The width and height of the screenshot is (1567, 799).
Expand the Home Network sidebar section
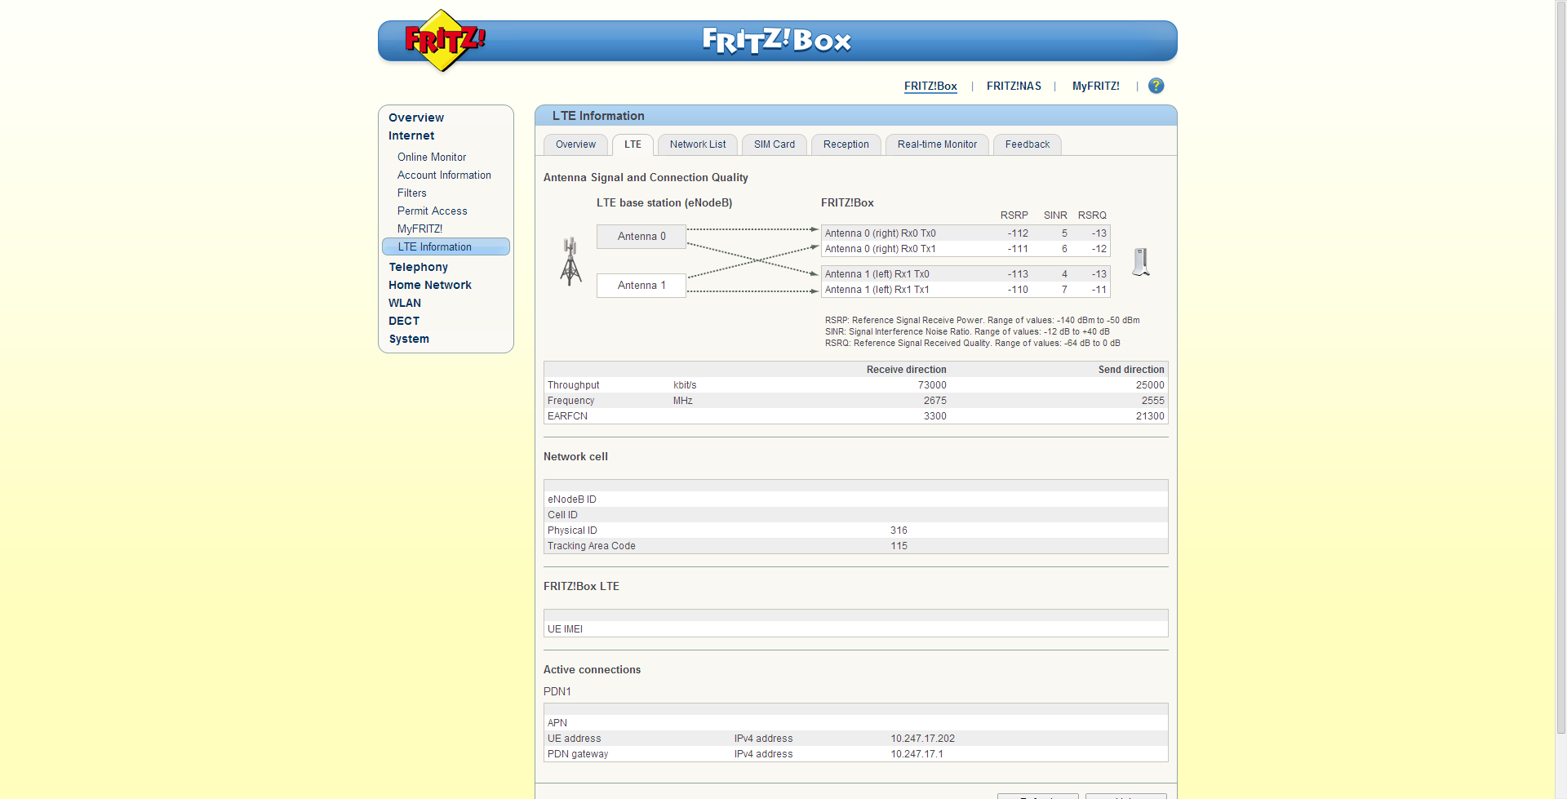(x=430, y=285)
